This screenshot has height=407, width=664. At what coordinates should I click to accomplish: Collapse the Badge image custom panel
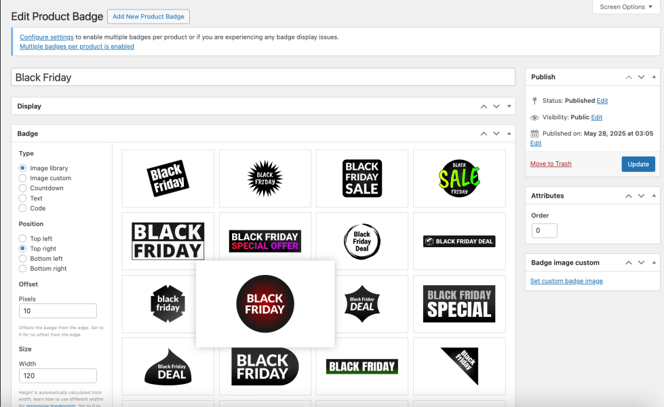(x=654, y=263)
